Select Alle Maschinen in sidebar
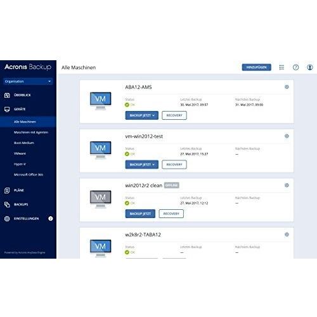317x317 pixels. [x=28, y=122]
